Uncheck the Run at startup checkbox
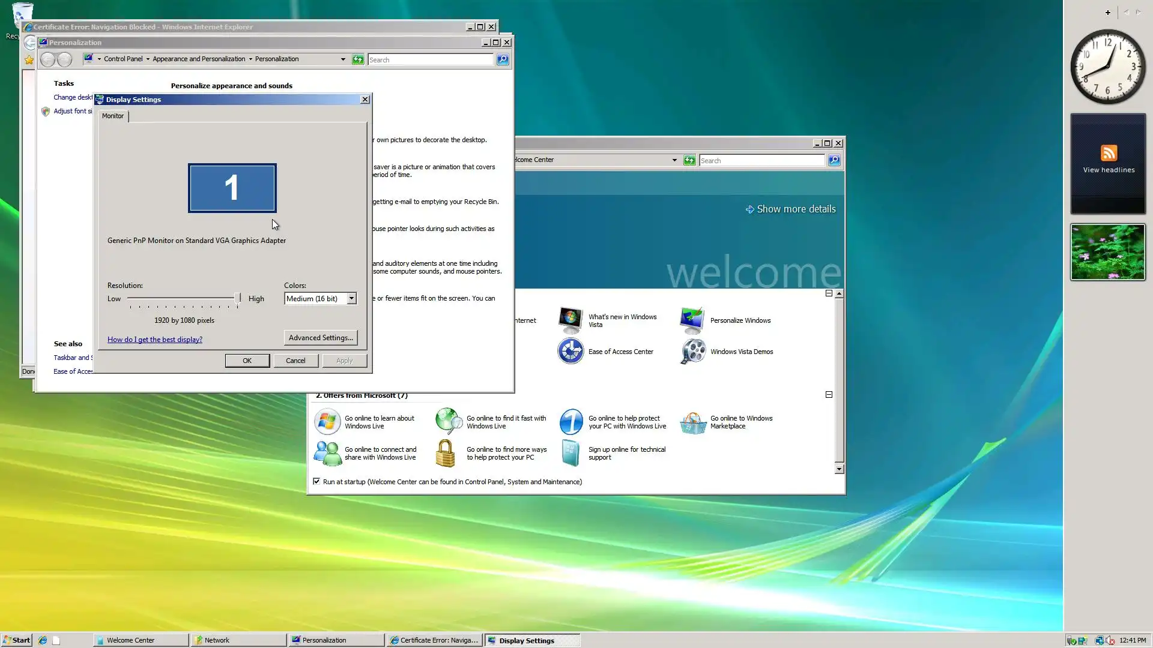1153x648 pixels. [316, 481]
